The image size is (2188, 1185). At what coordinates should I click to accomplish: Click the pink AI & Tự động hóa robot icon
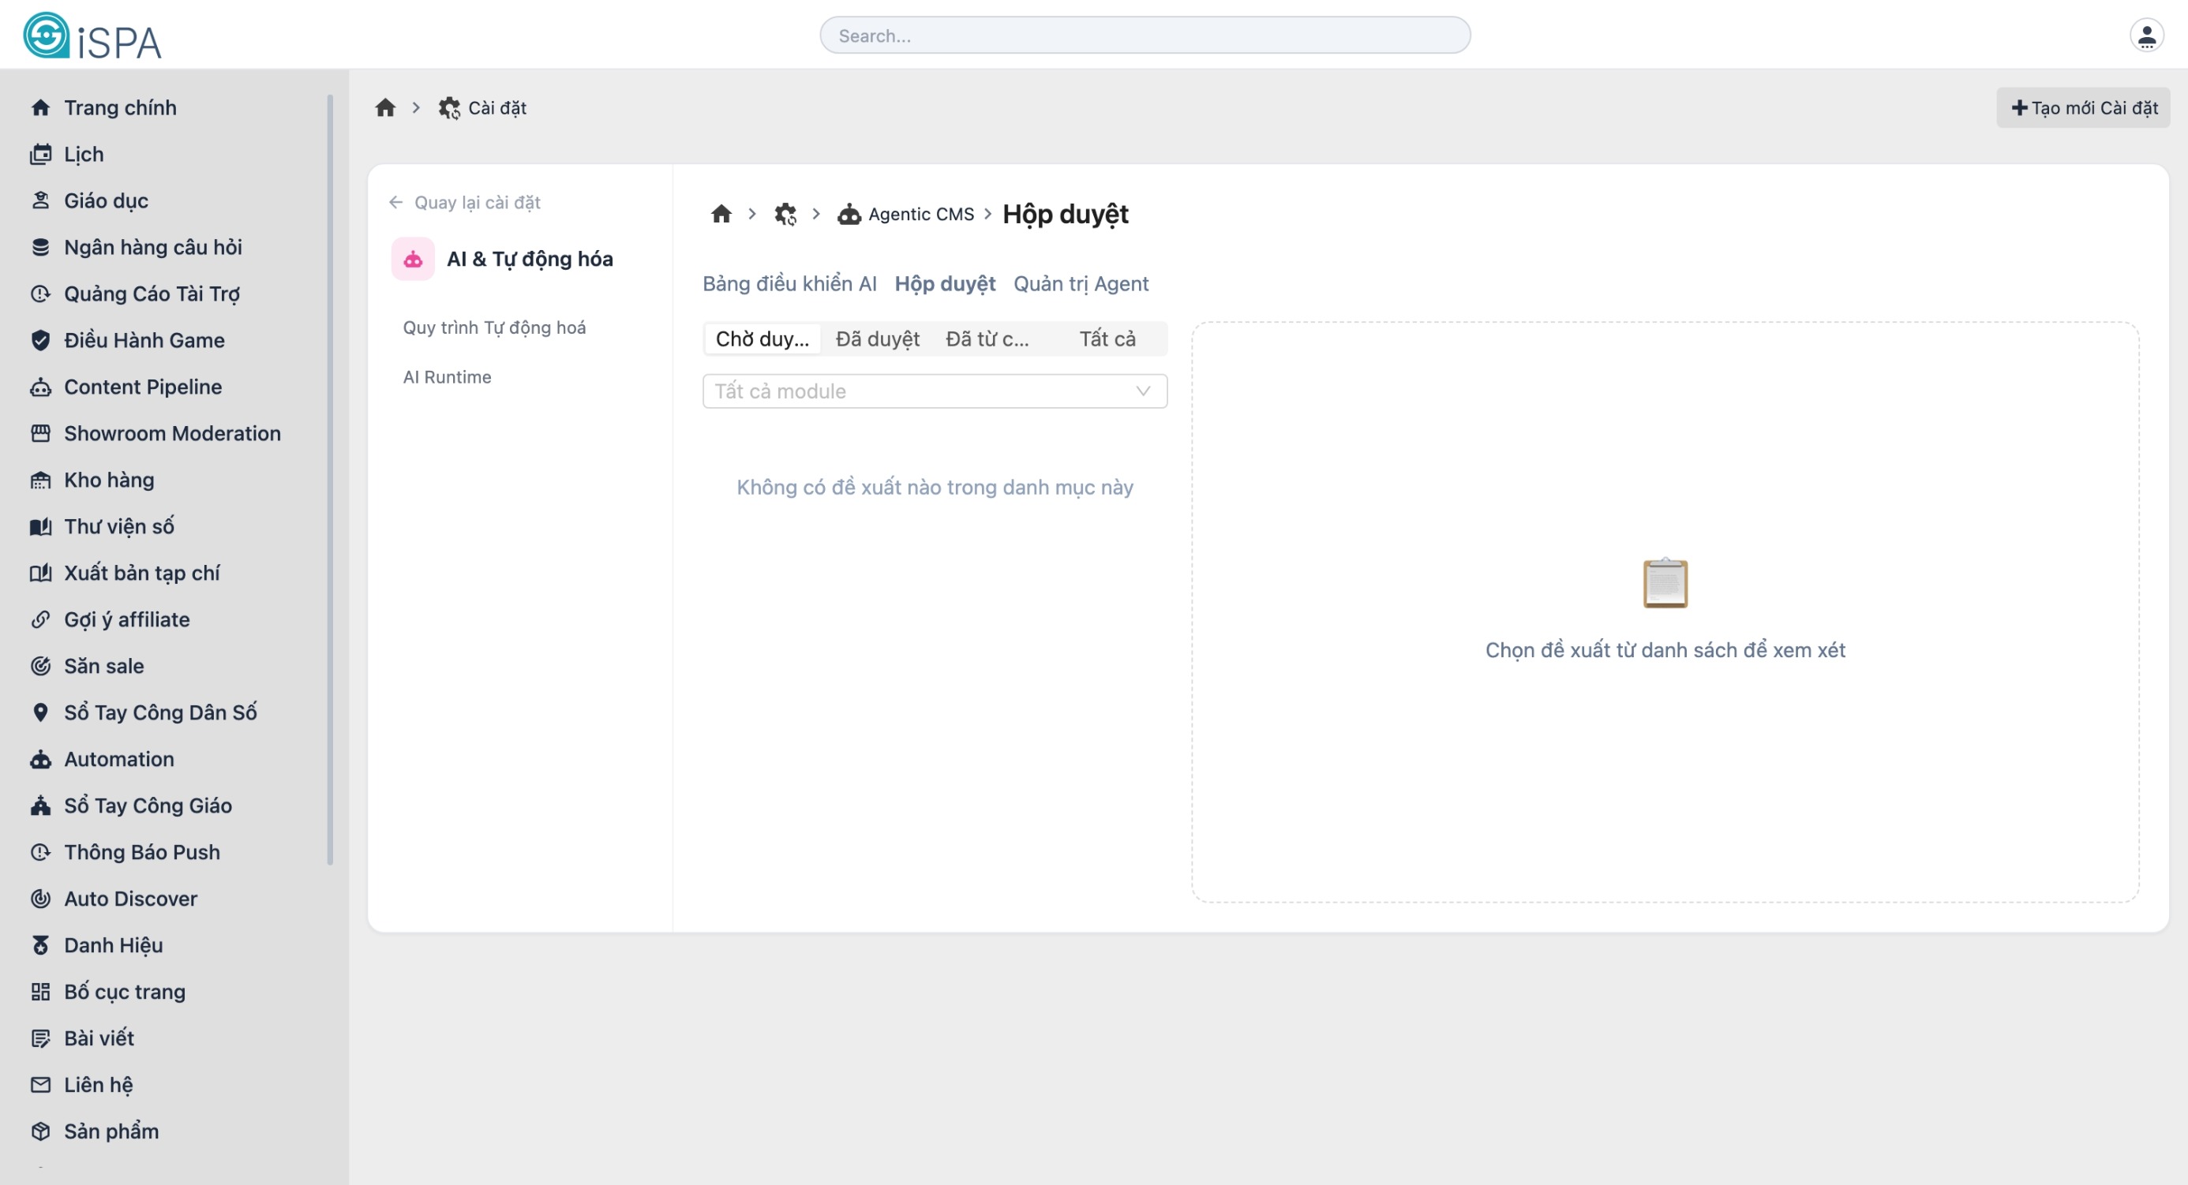(413, 259)
